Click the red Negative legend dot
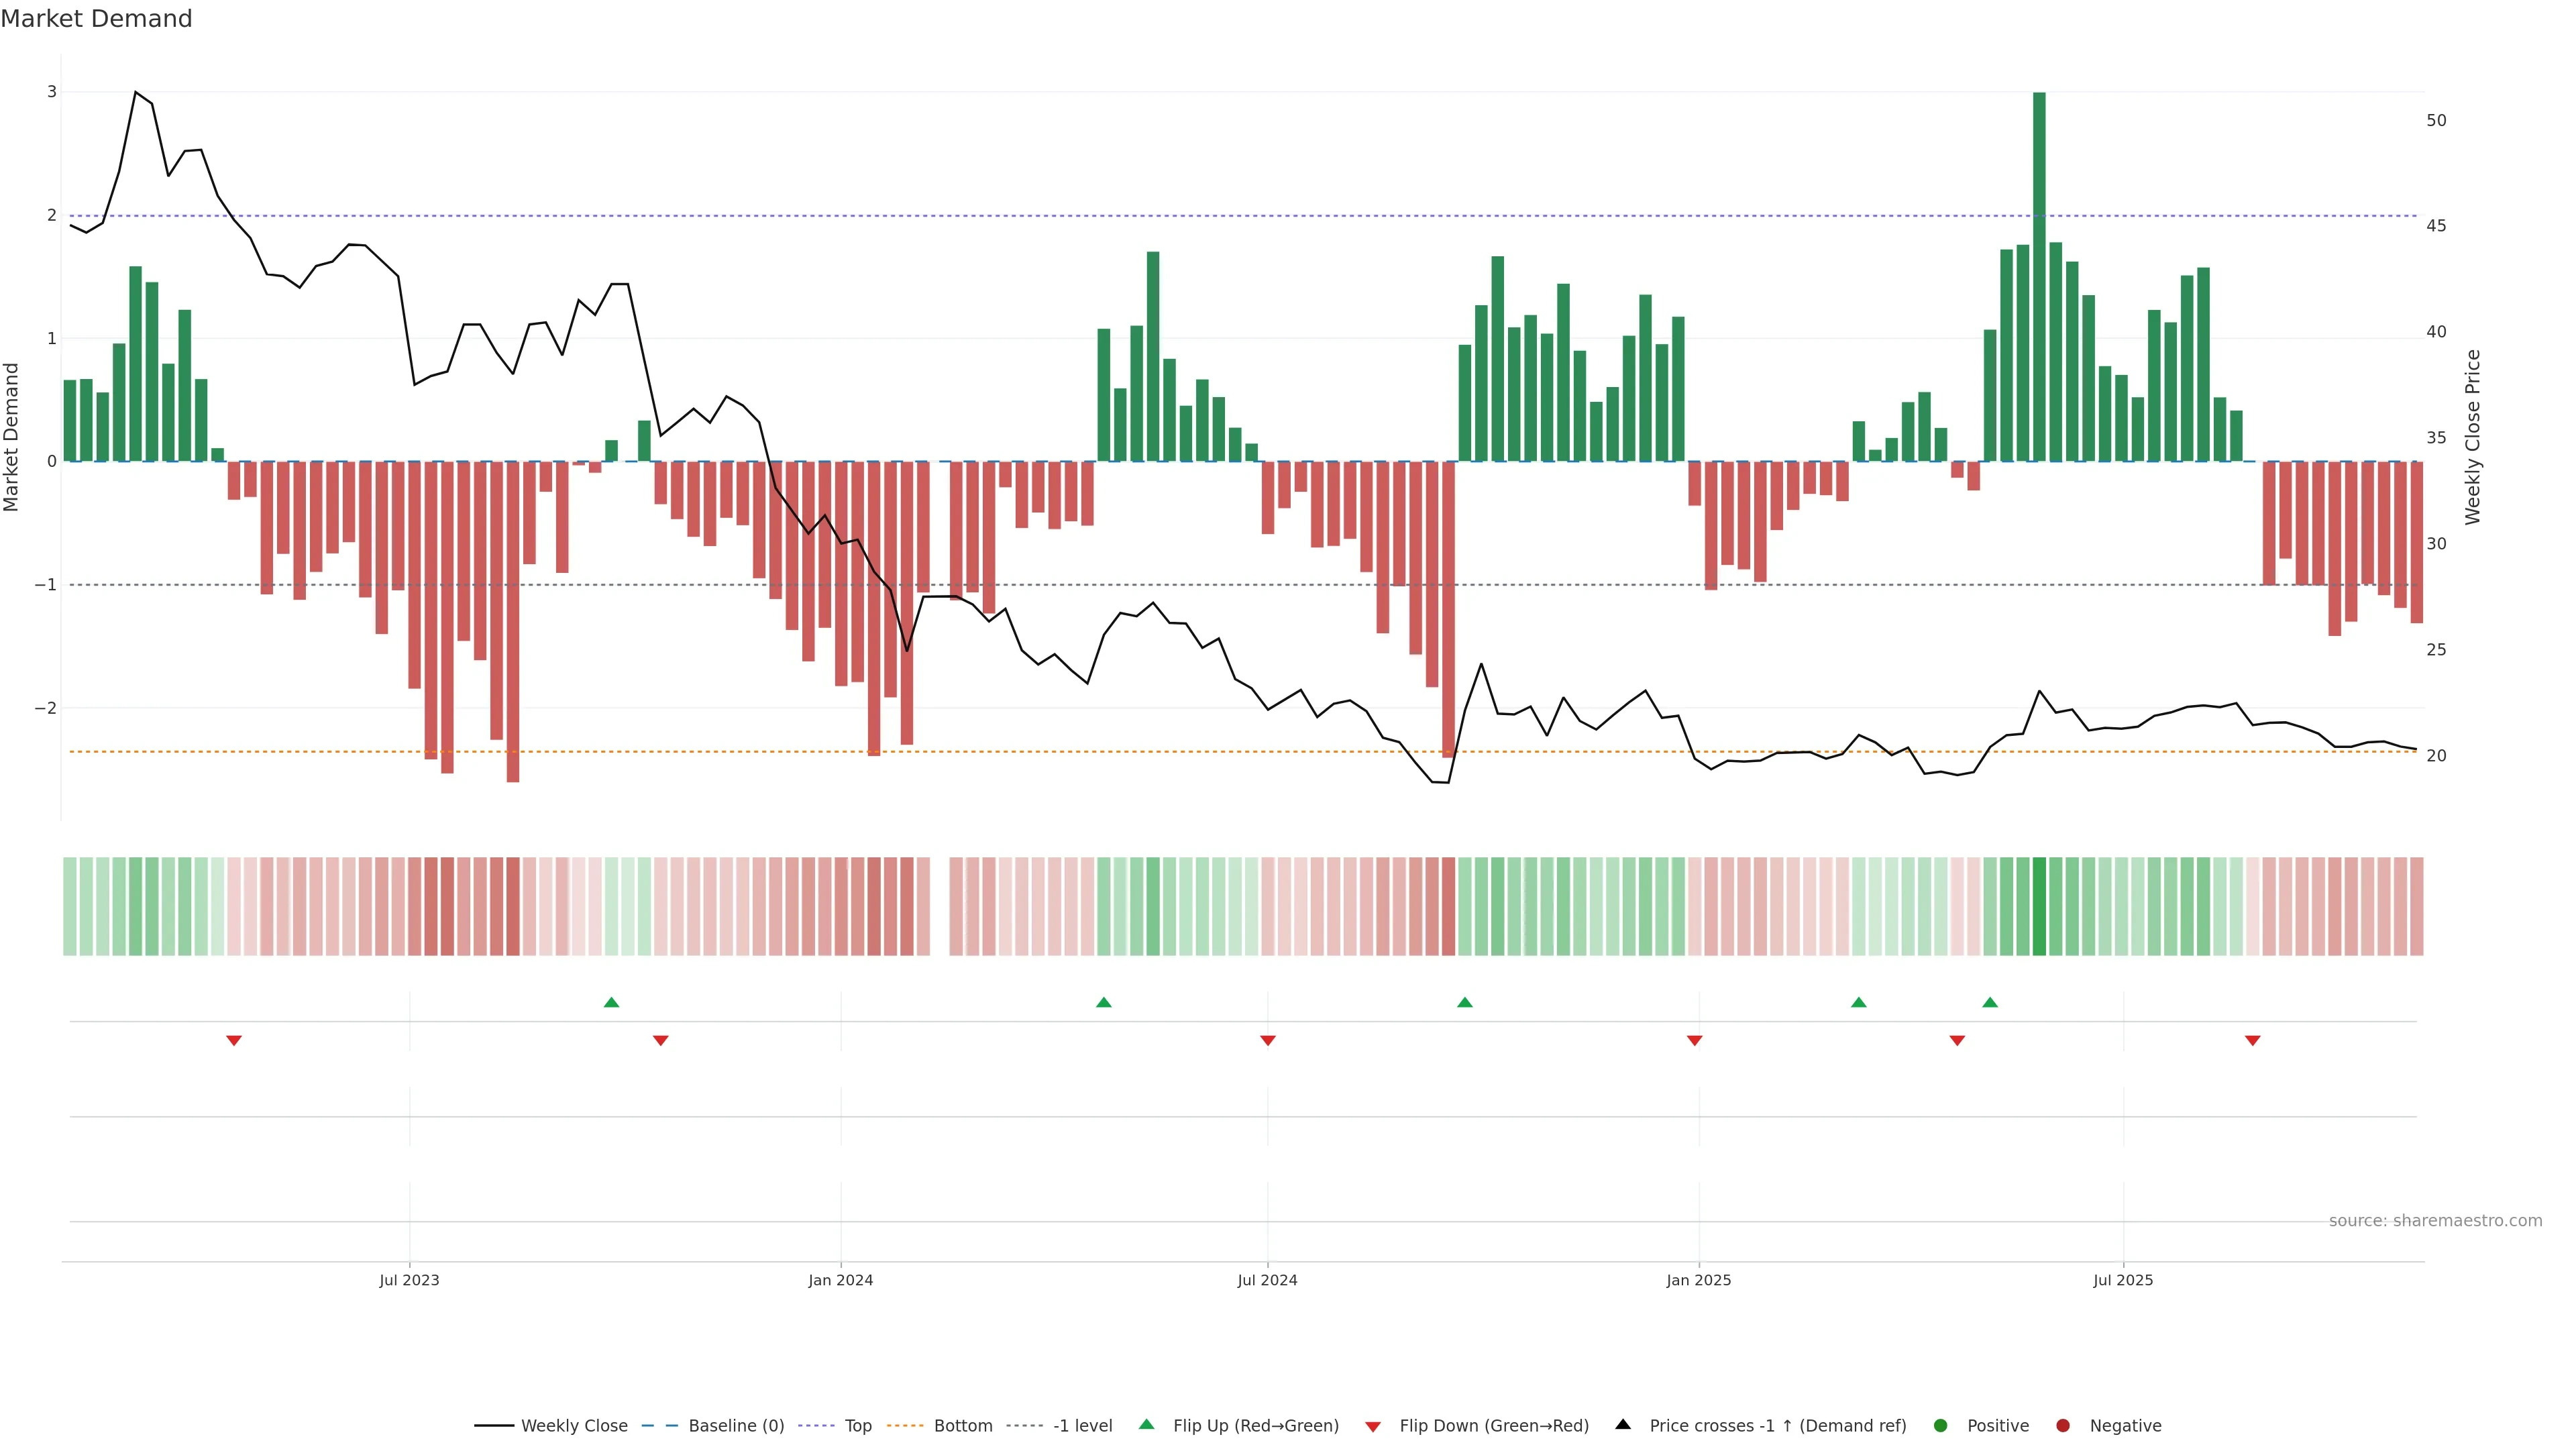The image size is (2576, 1449). click(x=2063, y=1426)
